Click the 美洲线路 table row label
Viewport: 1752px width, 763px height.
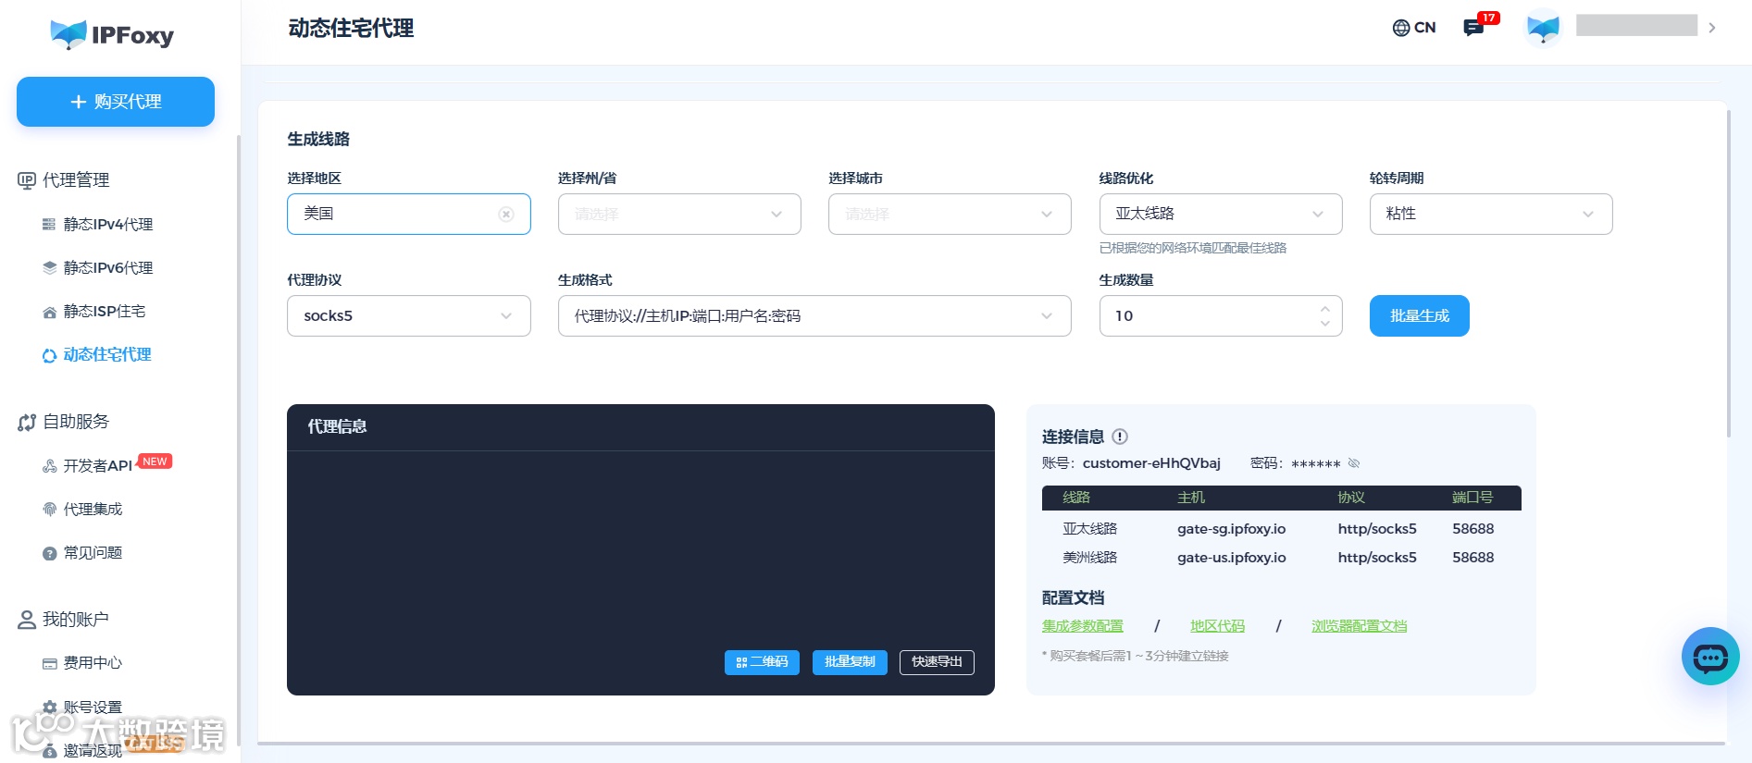coord(1089,558)
